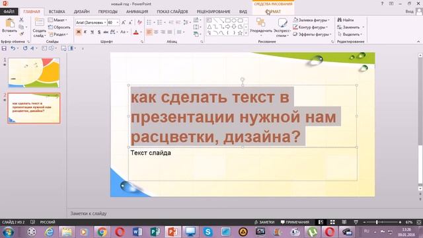
Task: Click Текст слайда content placeholder
Action: tap(243, 164)
